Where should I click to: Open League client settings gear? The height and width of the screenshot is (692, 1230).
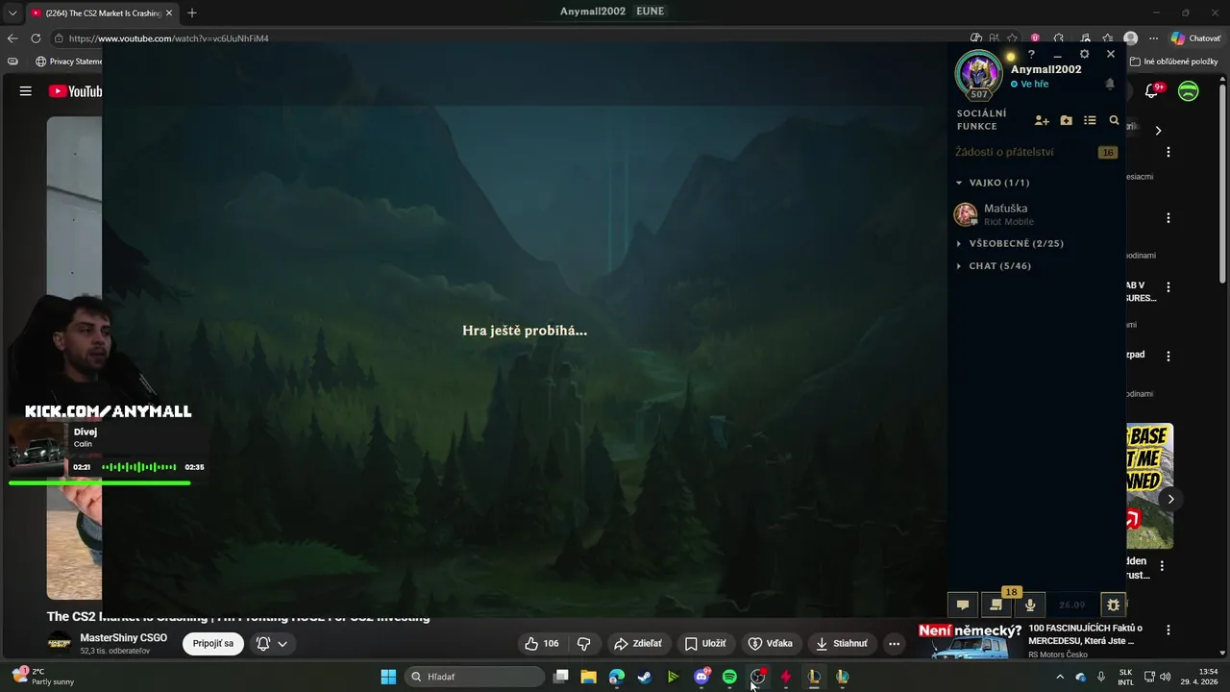click(1084, 55)
